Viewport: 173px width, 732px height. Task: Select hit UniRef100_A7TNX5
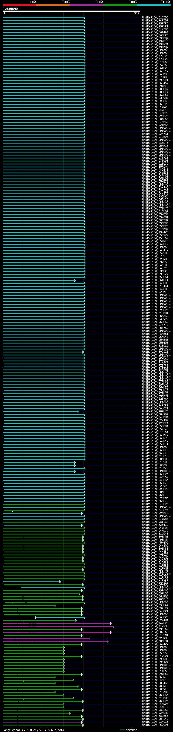tap(155, 394)
